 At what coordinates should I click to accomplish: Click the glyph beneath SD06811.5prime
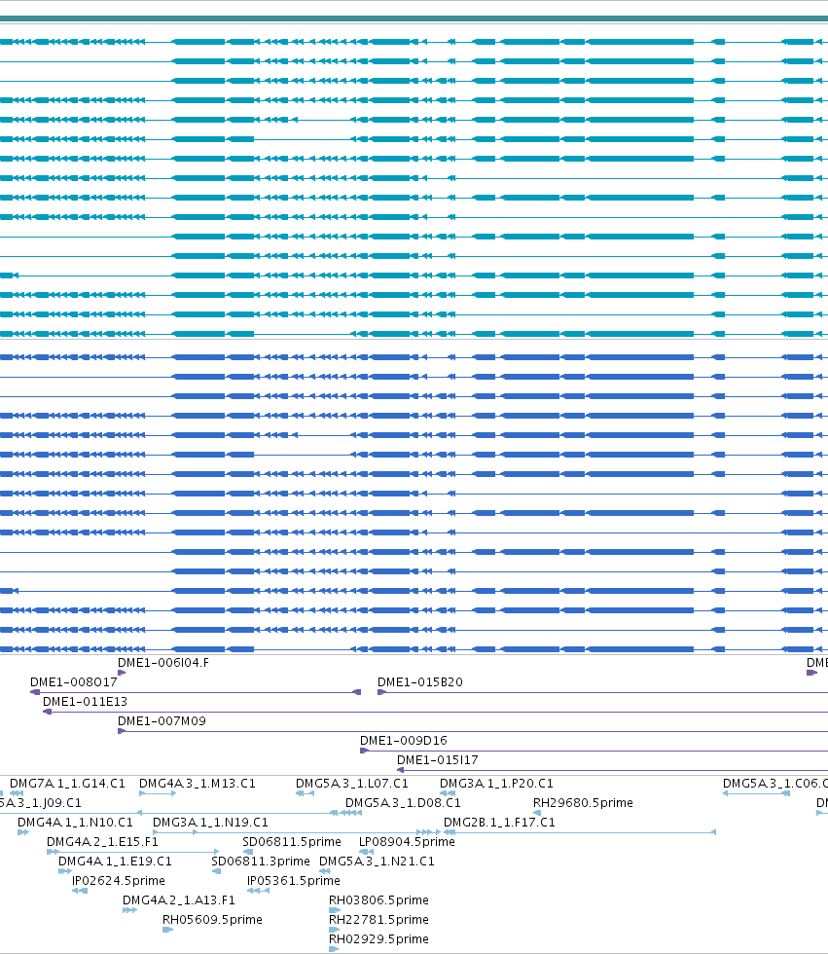pyautogui.click(x=248, y=852)
